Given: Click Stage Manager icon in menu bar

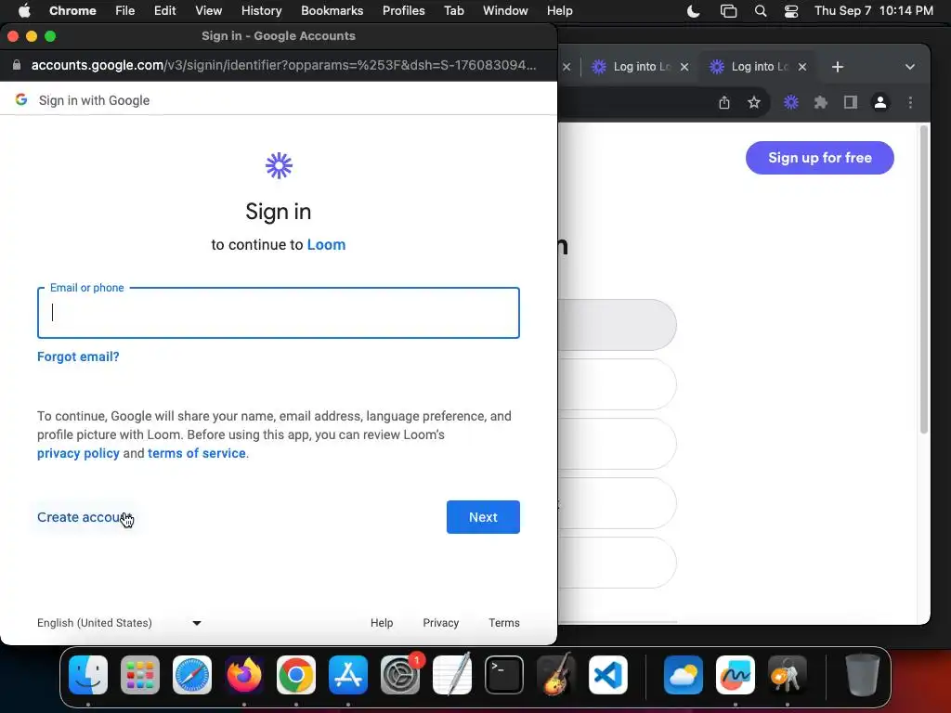Looking at the screenshot, I should 728,11.
